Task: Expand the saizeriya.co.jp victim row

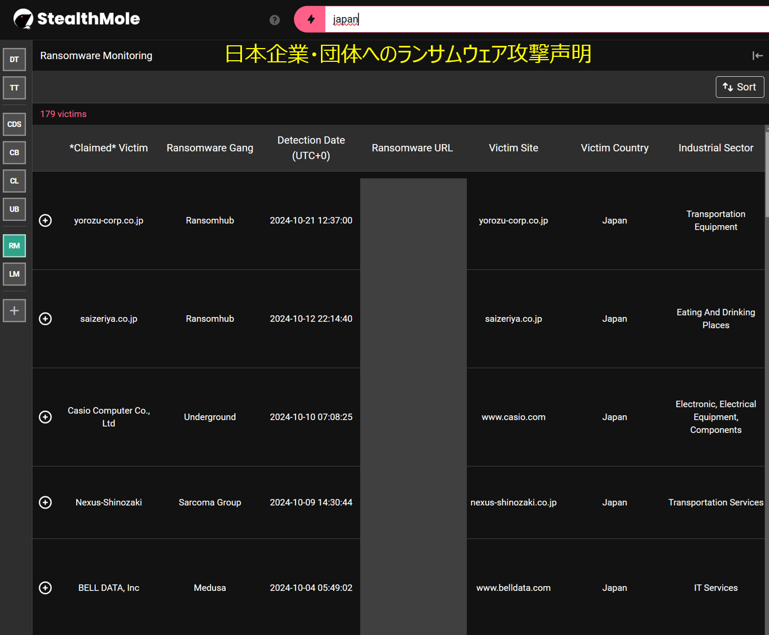Action: click(x=45, y=319)
